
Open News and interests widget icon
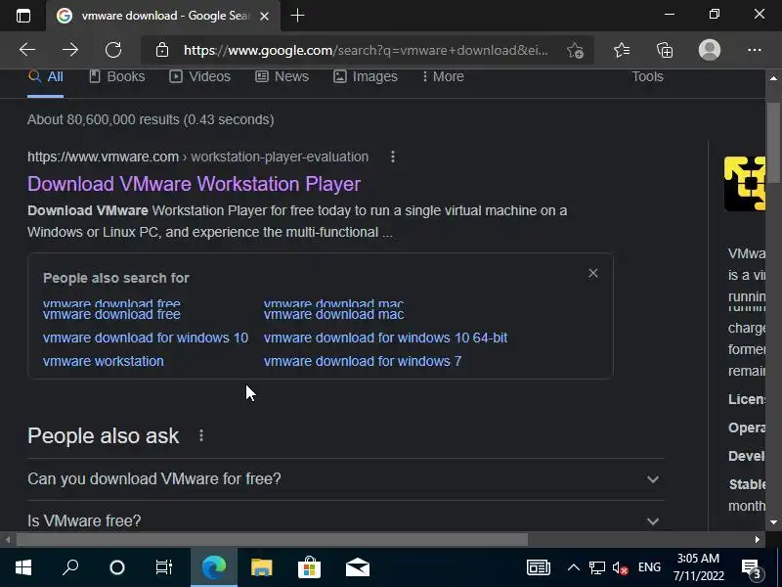coord(539,567)
